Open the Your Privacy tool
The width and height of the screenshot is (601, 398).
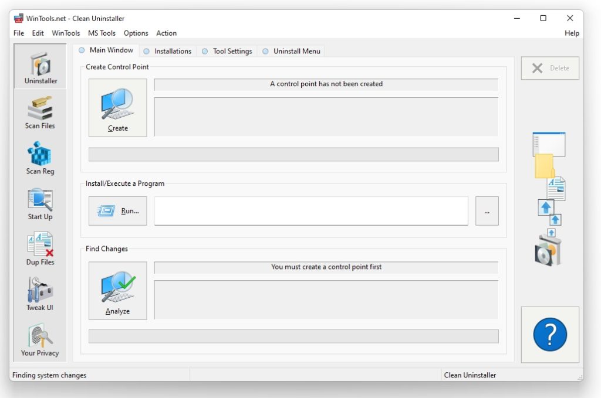pos(40,340)
